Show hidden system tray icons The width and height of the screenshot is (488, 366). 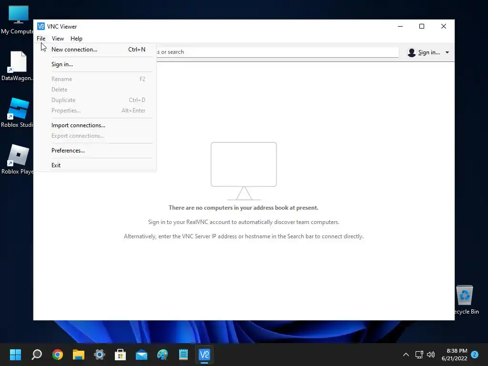click(406, 355)
